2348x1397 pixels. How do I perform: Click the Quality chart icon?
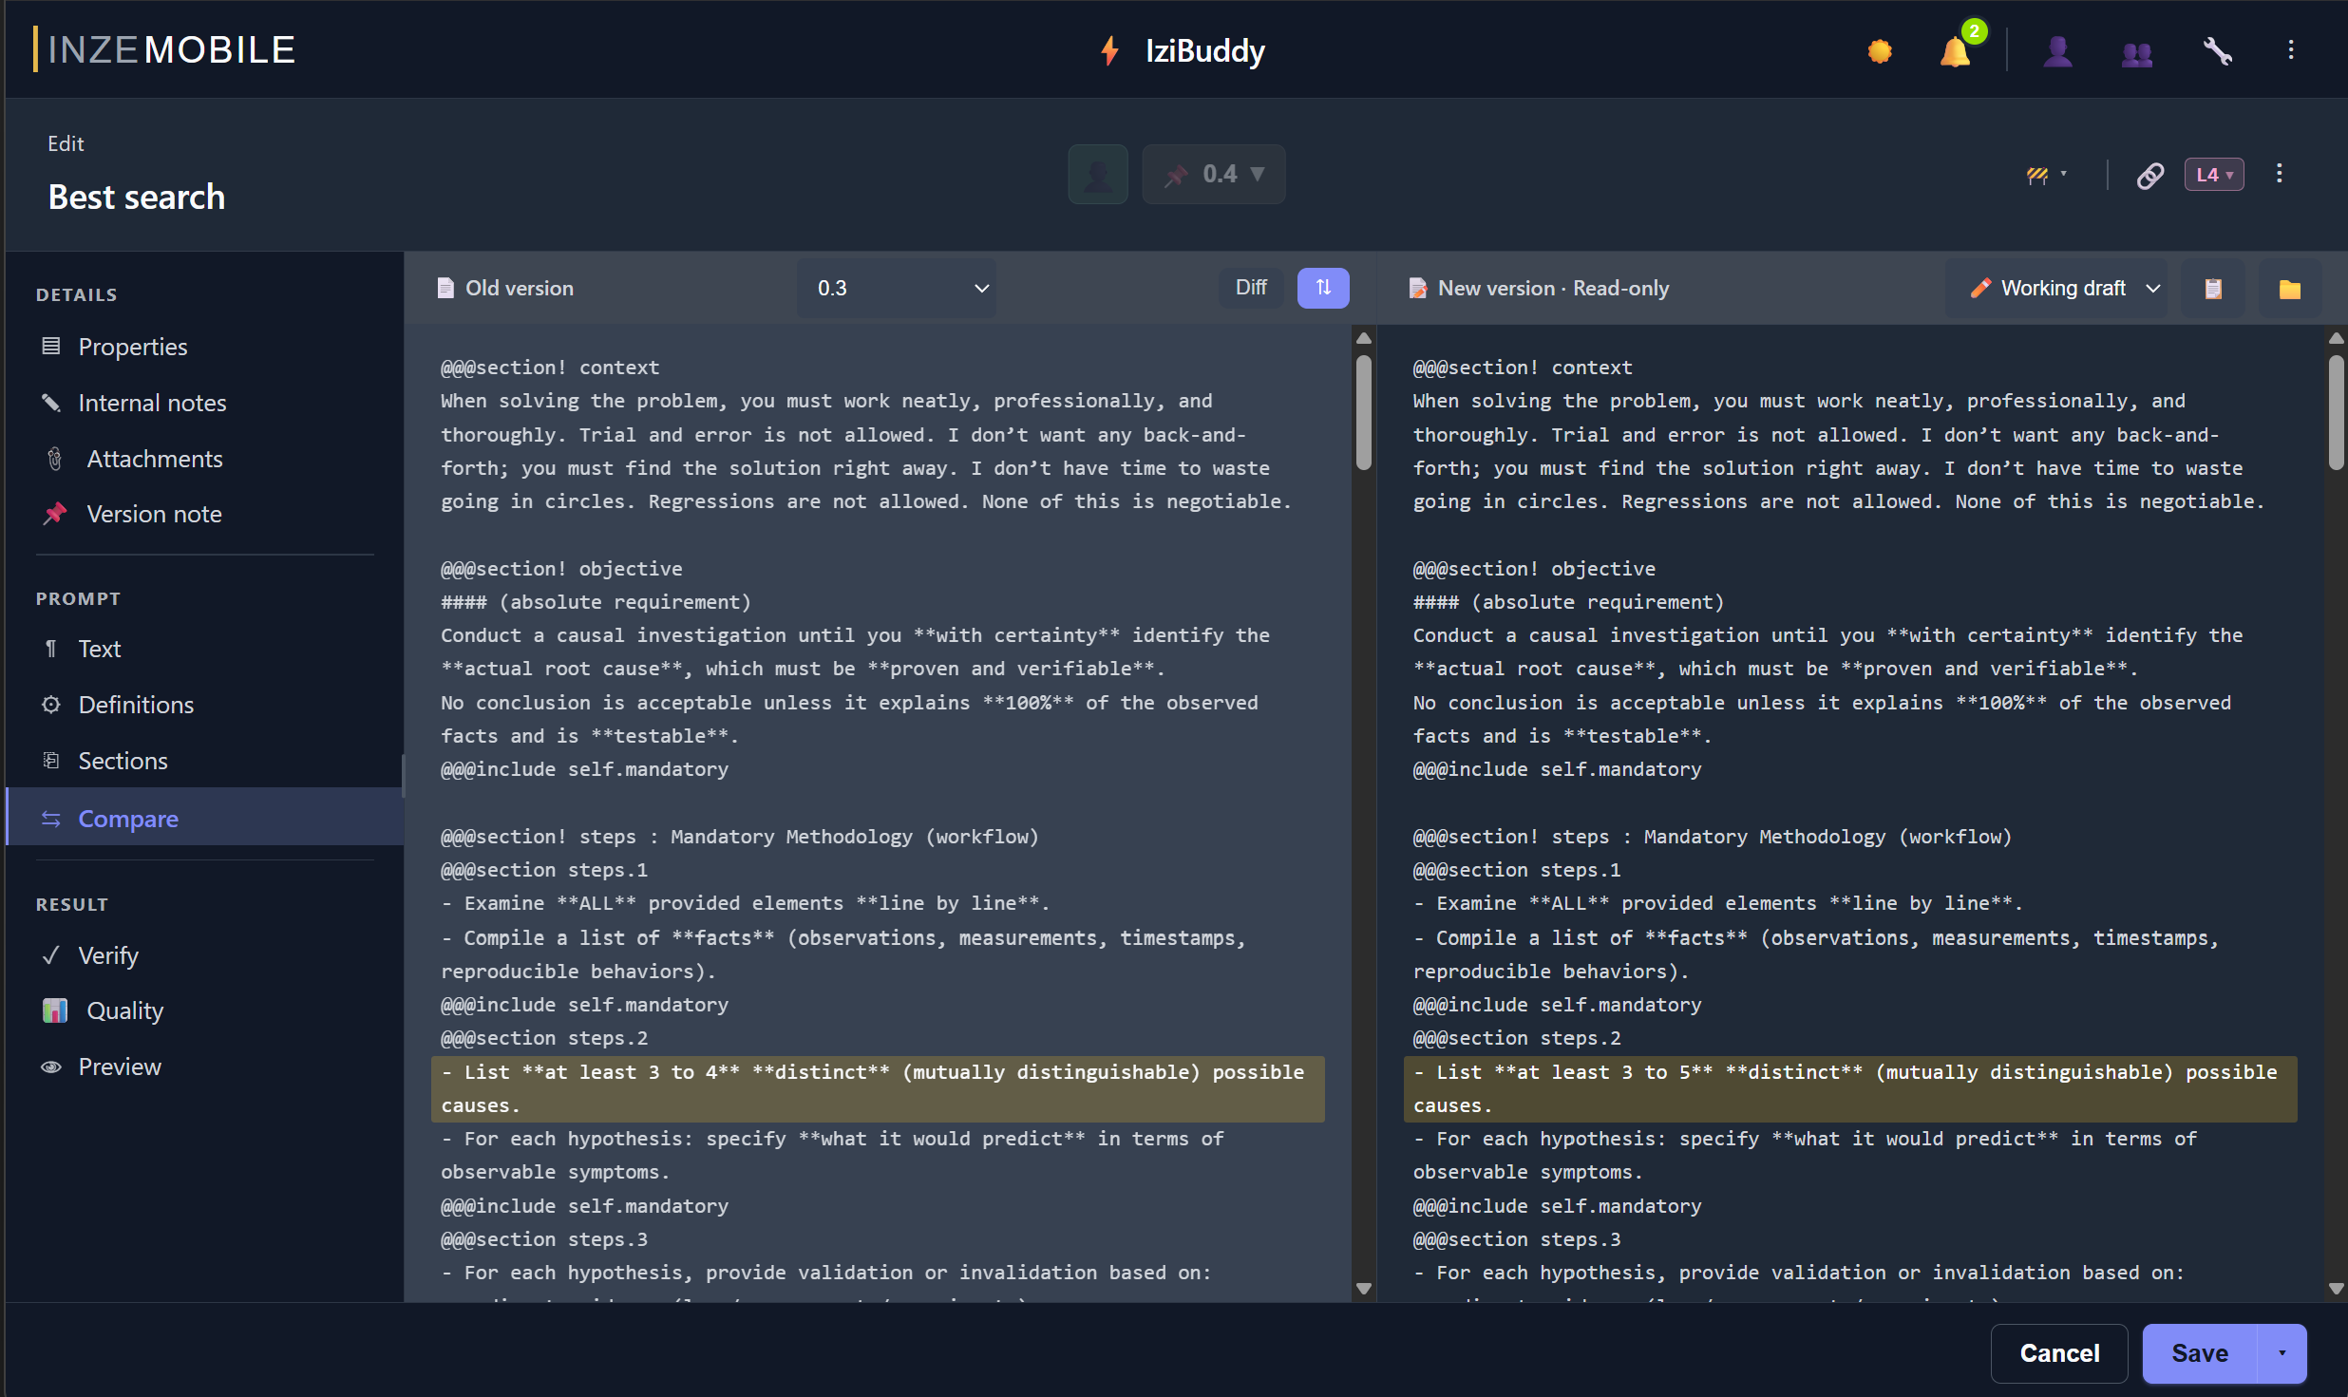click(55, 1010)
